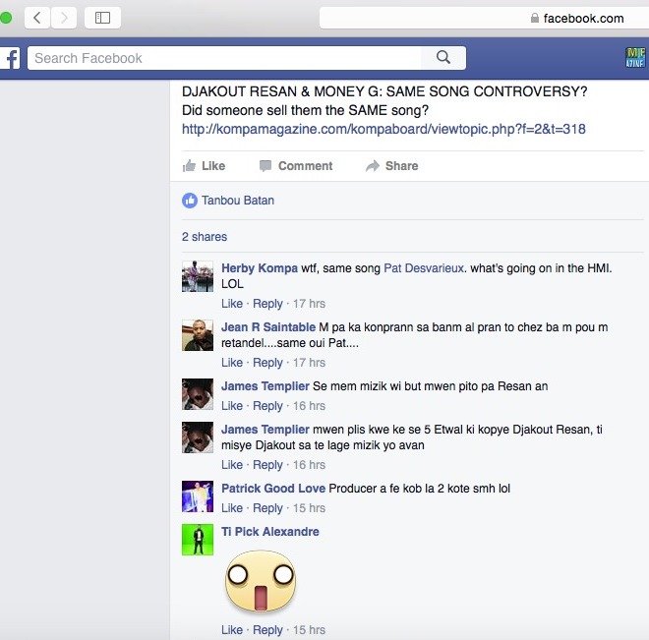Click James Templier's avatar beside 'Se mem mizik'

pos(198,394)
